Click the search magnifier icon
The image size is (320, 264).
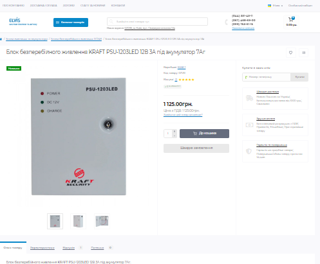pyautogui.click(x=111, y=21)
